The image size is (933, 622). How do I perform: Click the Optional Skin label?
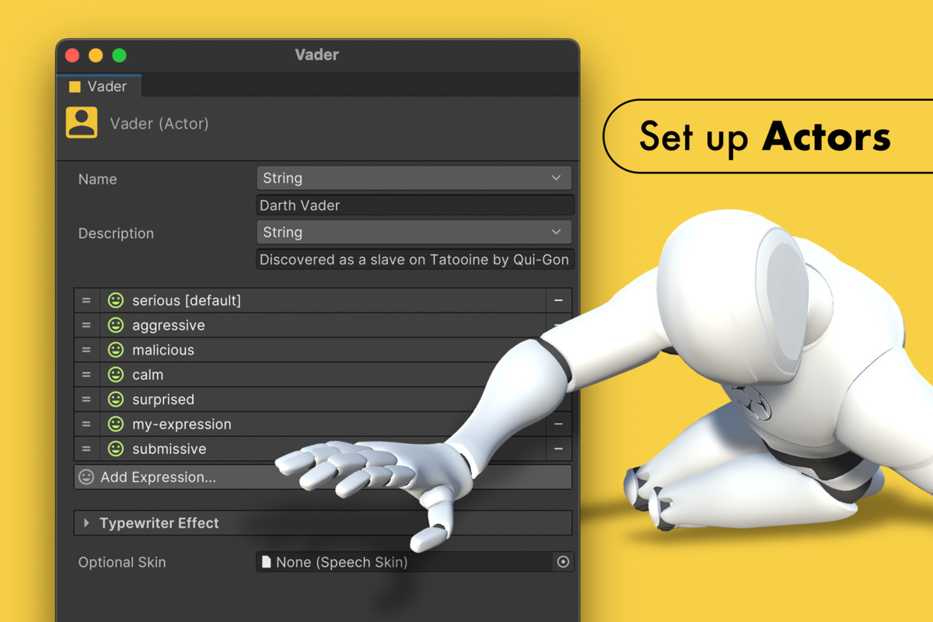point(122,562)
